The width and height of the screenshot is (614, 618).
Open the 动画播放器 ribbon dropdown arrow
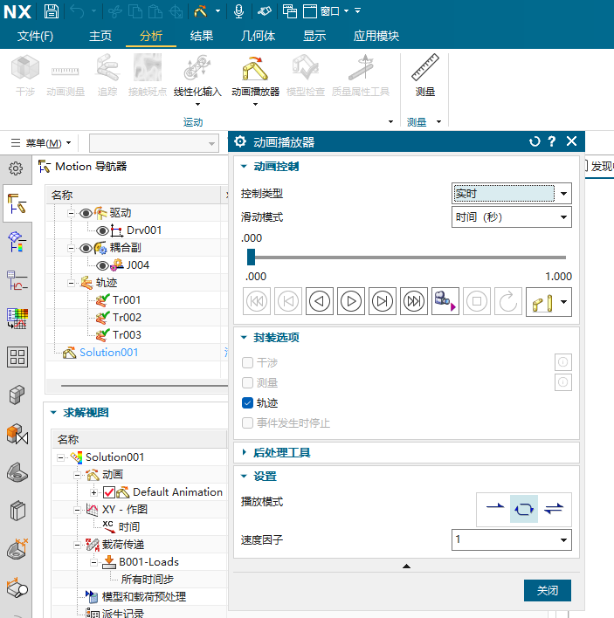point(255,105)
